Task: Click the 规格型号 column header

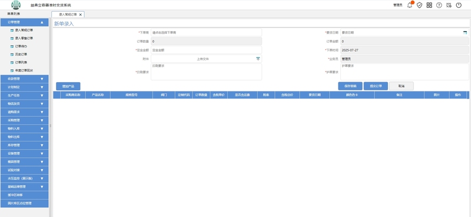Action: tap(131, 95)
